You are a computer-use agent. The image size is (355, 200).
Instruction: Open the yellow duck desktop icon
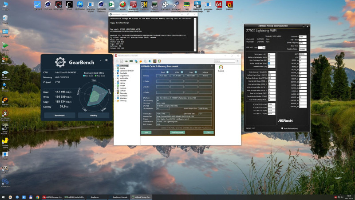point(5,140)
